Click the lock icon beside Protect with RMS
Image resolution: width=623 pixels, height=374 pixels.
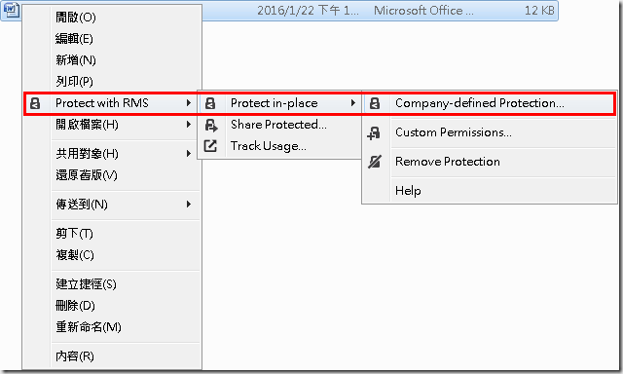click(x=35, y=103)
